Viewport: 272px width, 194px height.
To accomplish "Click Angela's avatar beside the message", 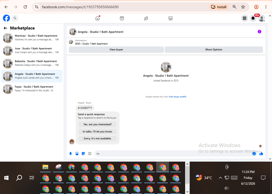I will [x=72, y=142].
